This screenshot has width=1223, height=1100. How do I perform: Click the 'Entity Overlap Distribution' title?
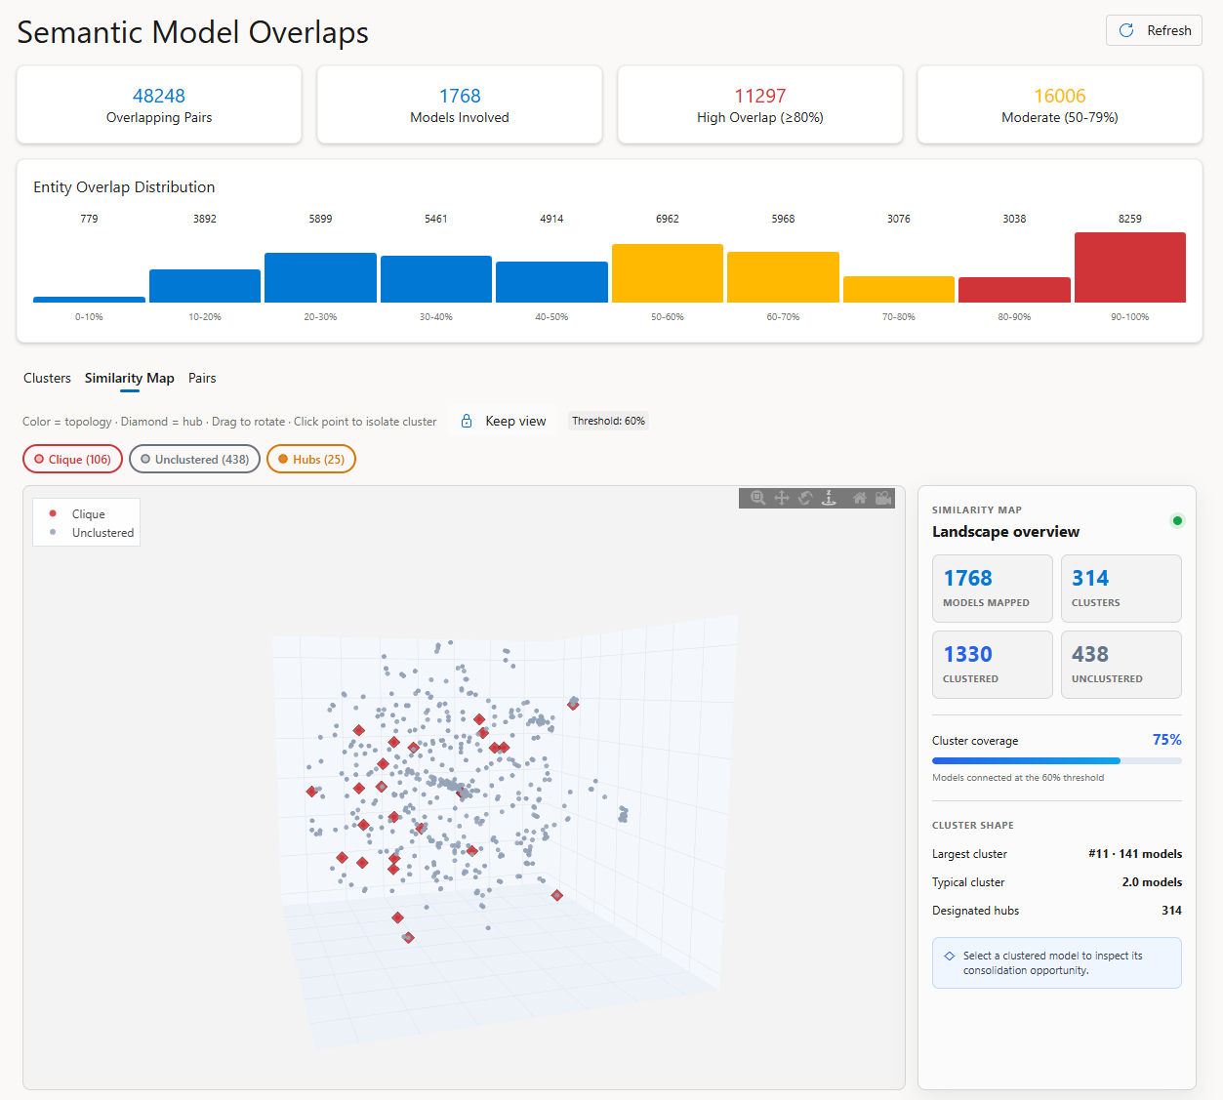pyautogui.click(x=124, y=187)
